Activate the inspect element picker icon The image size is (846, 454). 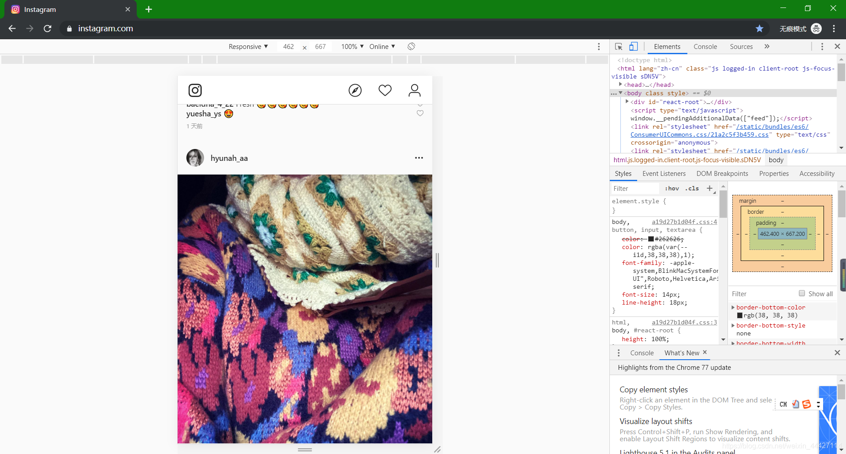click(619, 46)
